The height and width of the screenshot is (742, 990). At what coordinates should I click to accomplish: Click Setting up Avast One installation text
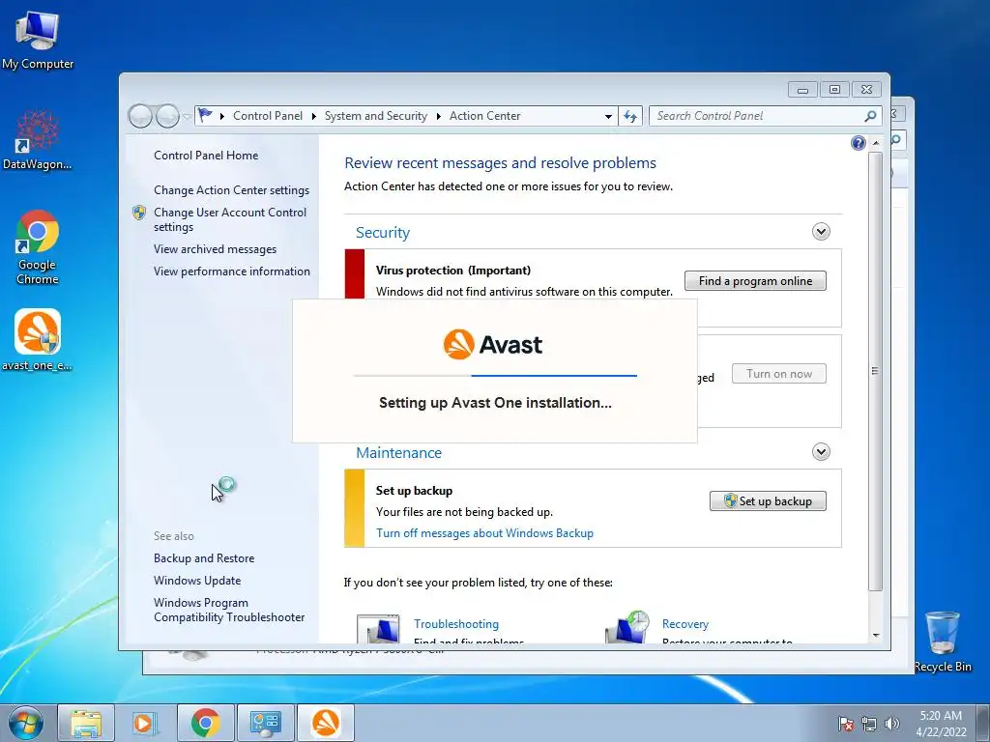pos(495,403)
